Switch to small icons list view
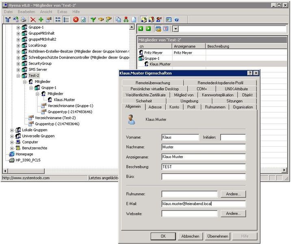Screen dimensions: 291x244 click(58, 20)
